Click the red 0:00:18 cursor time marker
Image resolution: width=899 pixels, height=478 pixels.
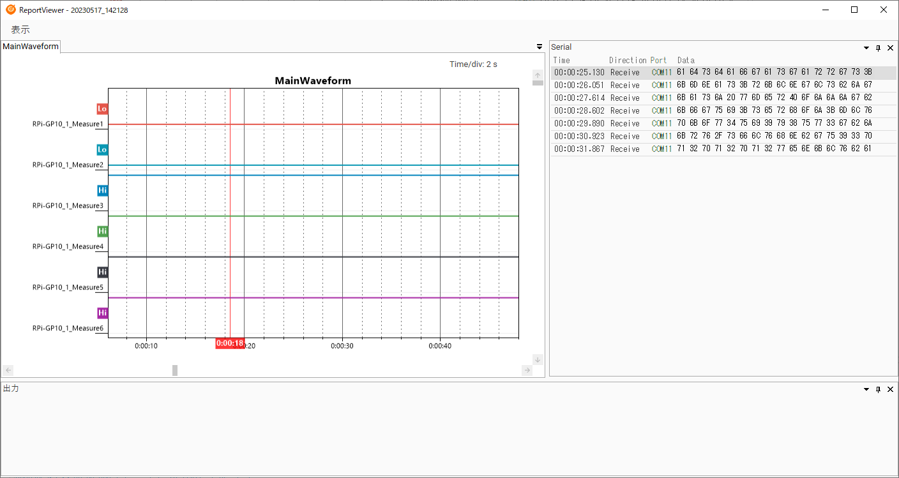tap(230, 343)
